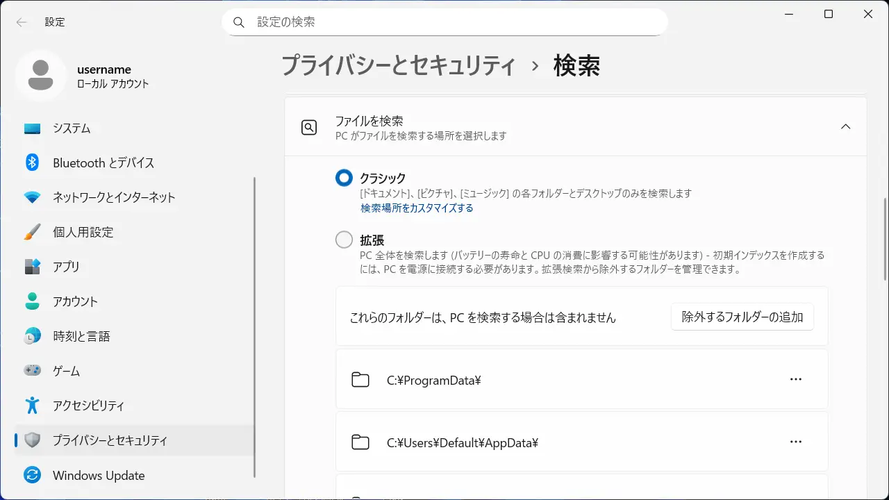This screenshot has width=889, height=500.
Task: Go to システム settings page
Action: 72,128
